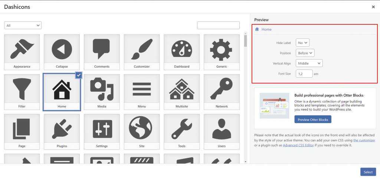Select the Page documents icon
The height and width of the screenshot is (179, 380).
point(22,132)
